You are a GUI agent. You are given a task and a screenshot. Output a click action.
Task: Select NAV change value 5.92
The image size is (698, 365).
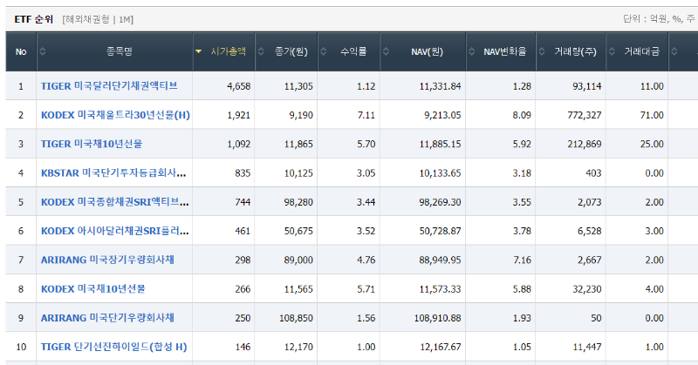point(522,144)
